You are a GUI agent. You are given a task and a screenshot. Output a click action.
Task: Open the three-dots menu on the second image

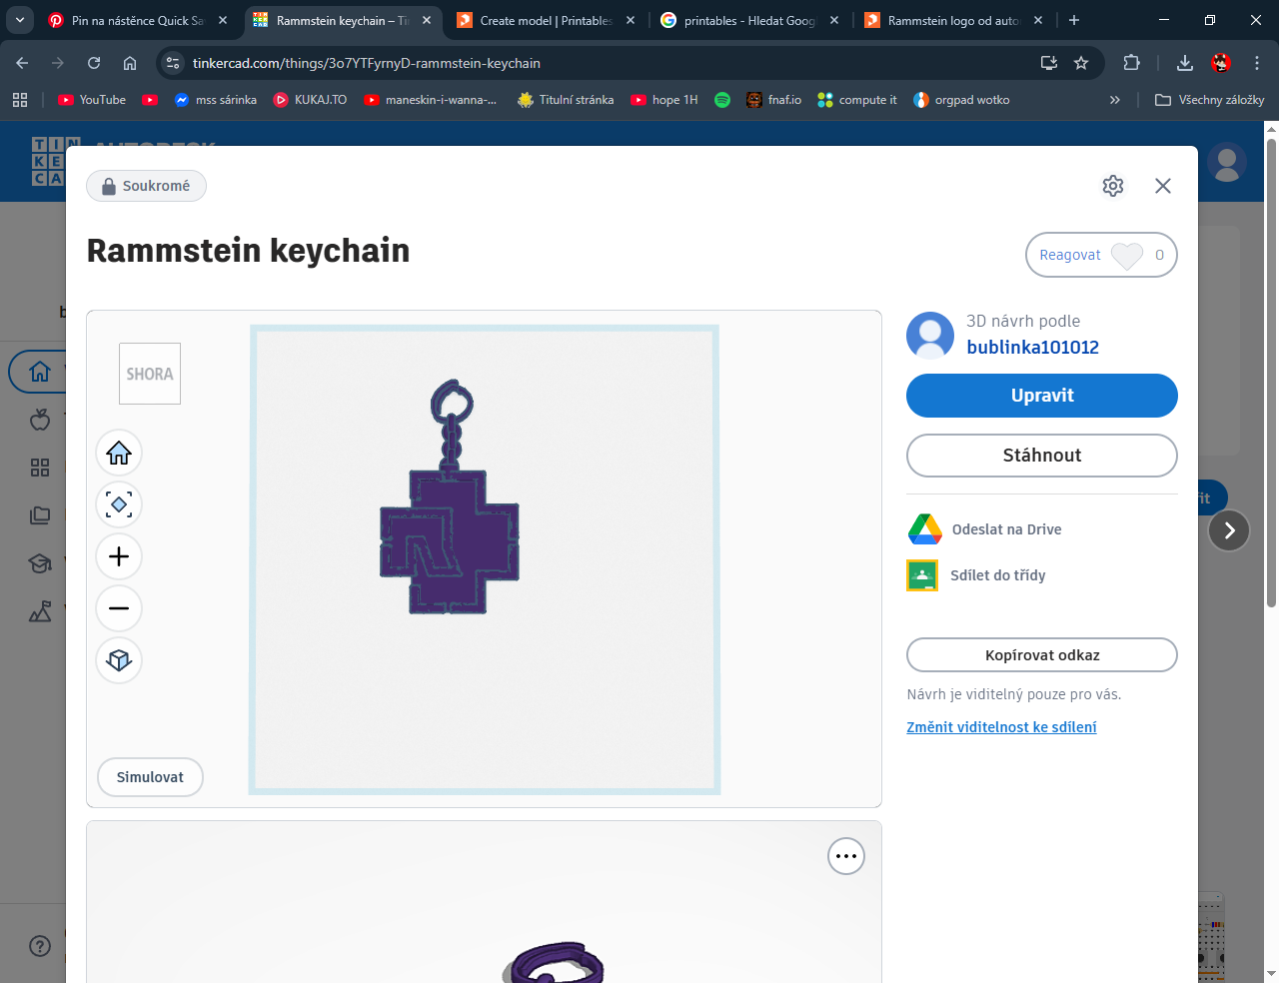pos(846,856)
